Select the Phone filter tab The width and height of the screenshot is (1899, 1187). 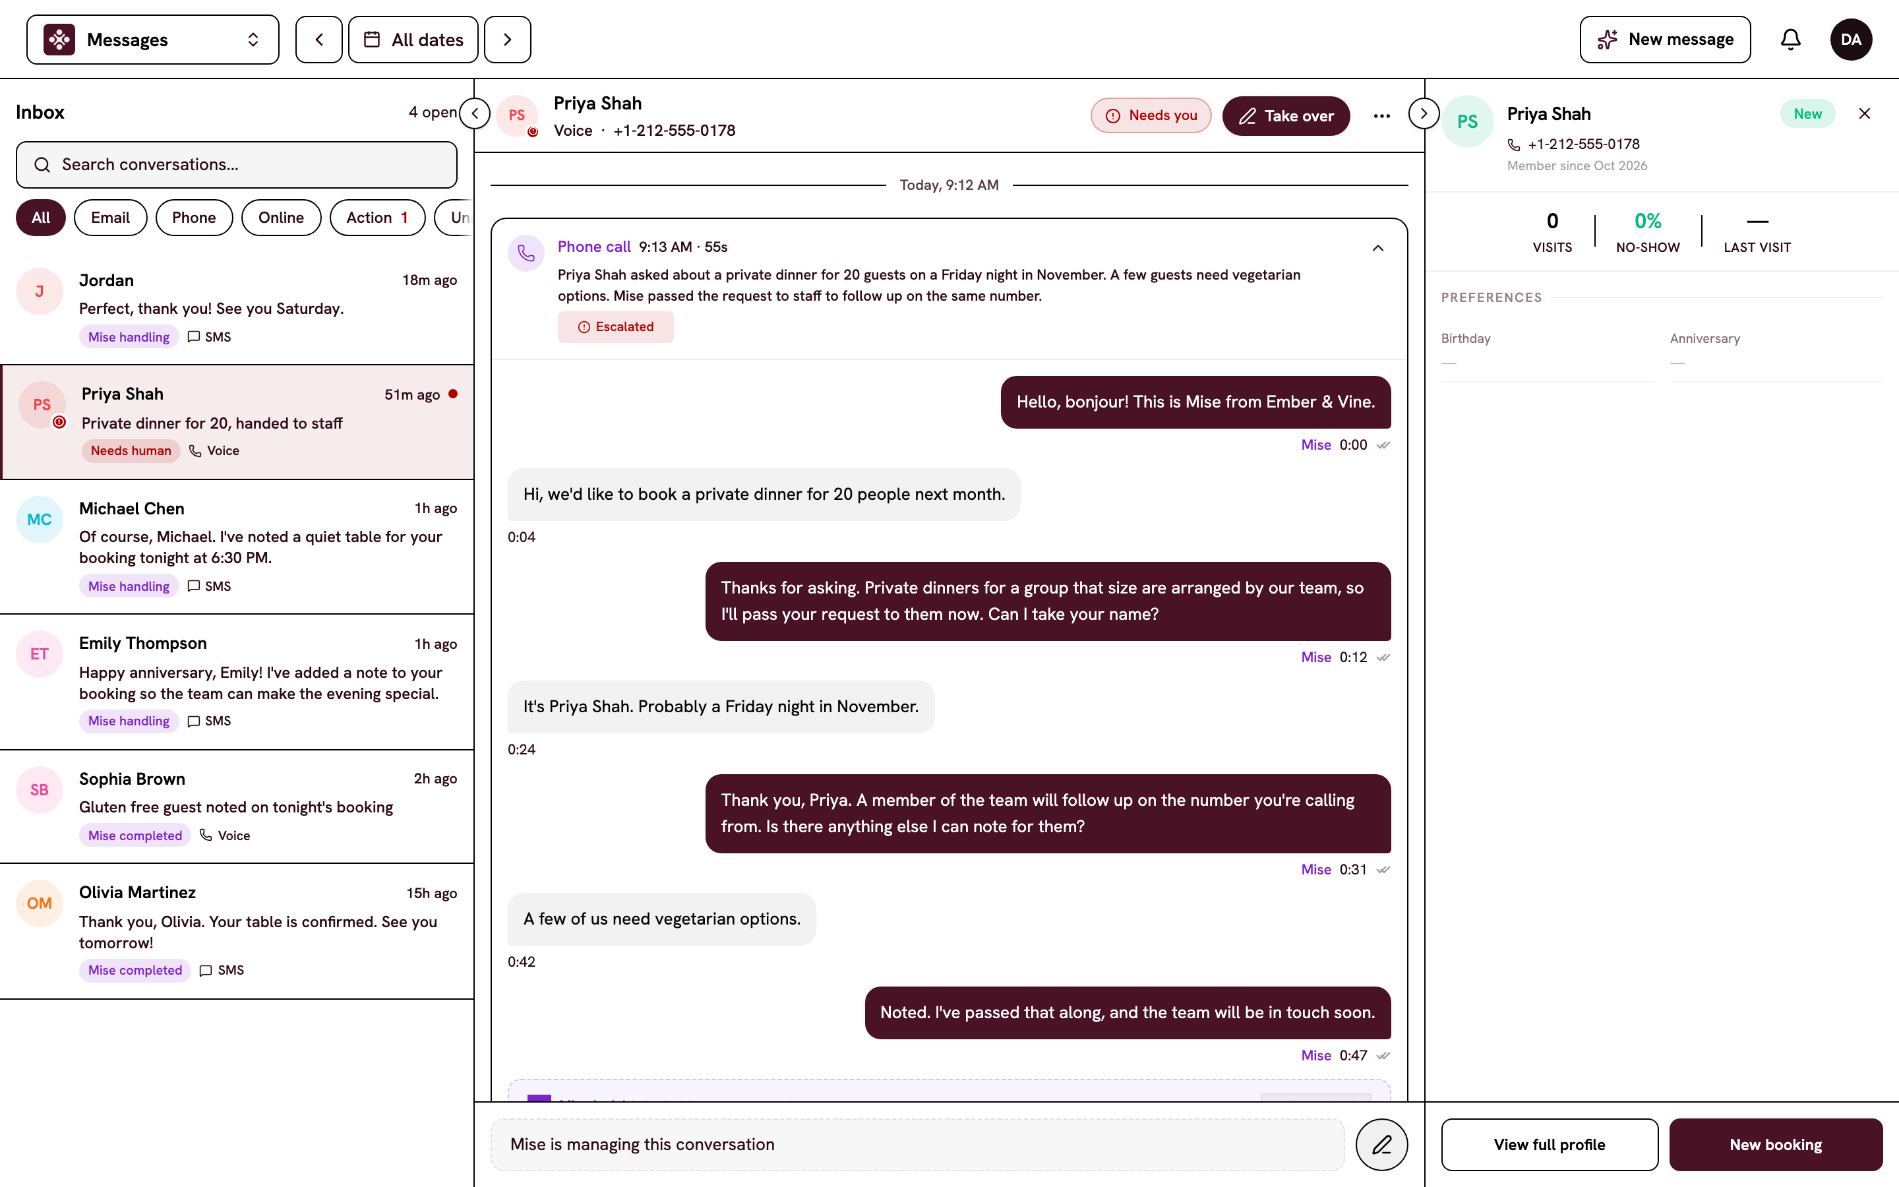pyautogui.click(x=194, y=218)
